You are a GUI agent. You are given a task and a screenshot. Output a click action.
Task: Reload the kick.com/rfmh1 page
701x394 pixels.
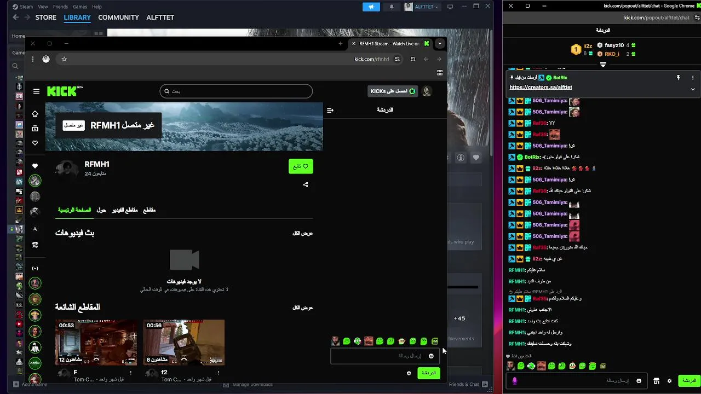[413, 59]
